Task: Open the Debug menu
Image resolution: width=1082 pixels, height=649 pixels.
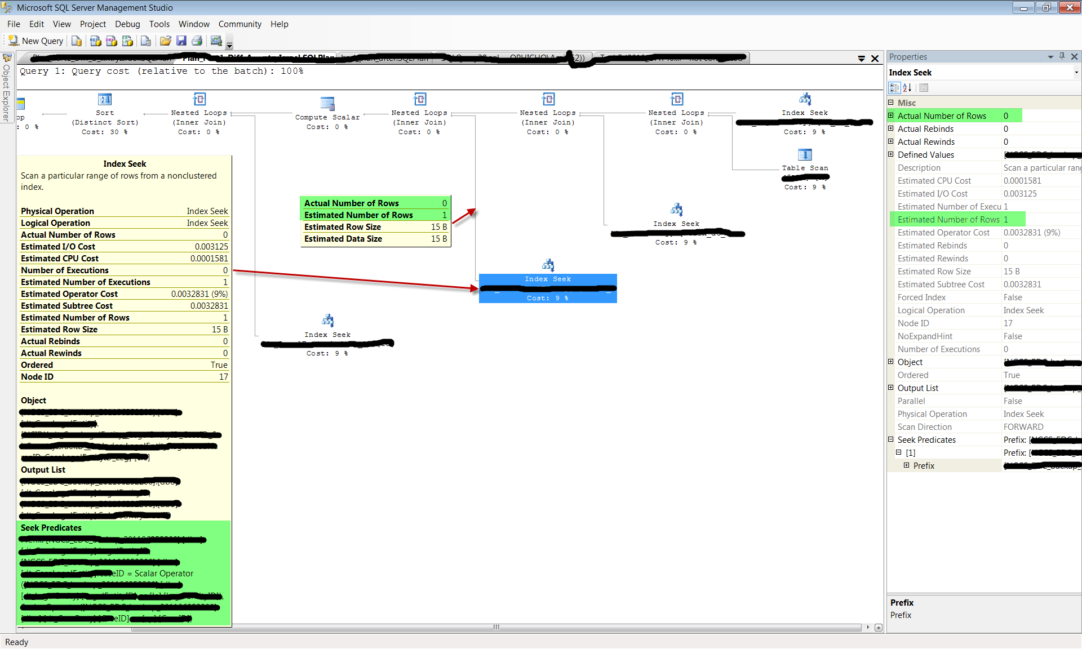Action: point(127,24)
